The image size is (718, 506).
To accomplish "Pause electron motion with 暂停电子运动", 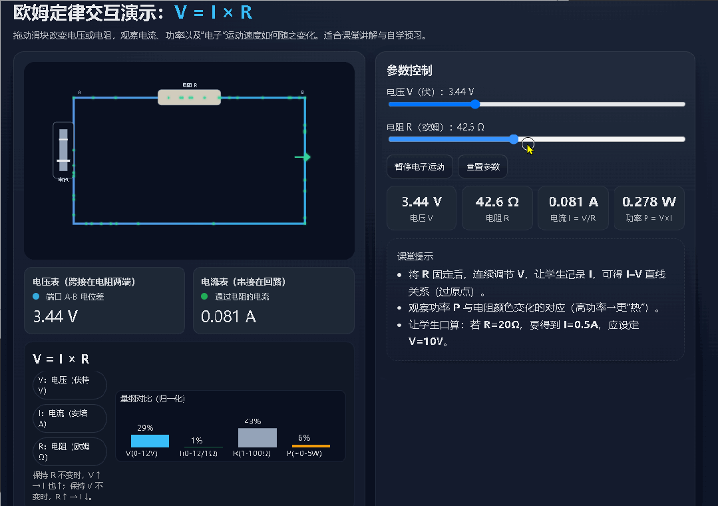I will click(x=419, y=167).
